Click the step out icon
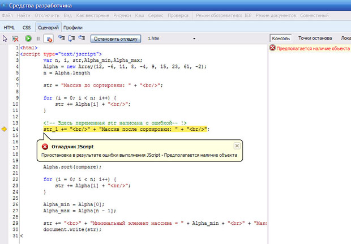This screenshot has width=351, height=244. [x=82, y=38]
